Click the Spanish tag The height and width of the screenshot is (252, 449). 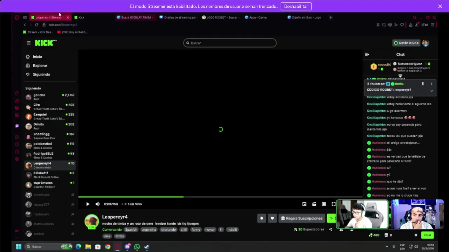click(x=131, y=230)
